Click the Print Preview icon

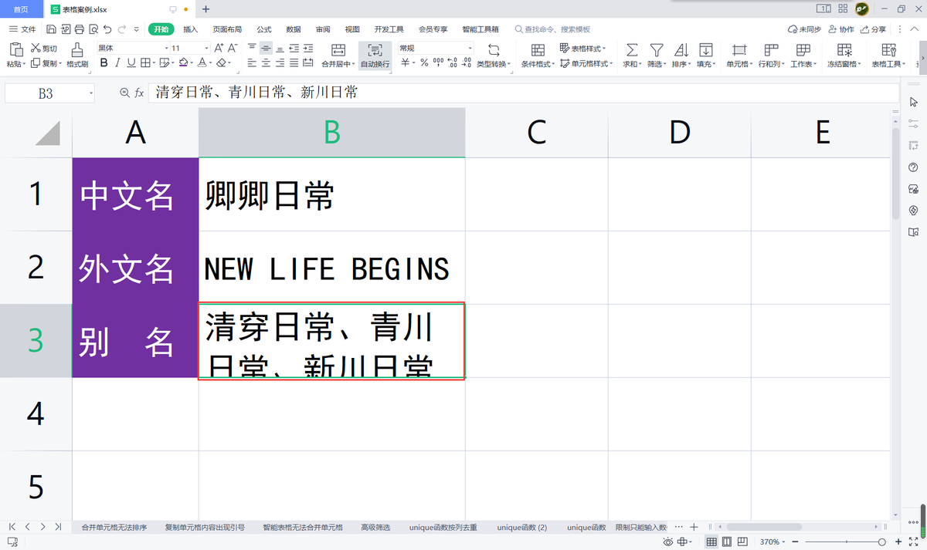click(x=93, y=29)
